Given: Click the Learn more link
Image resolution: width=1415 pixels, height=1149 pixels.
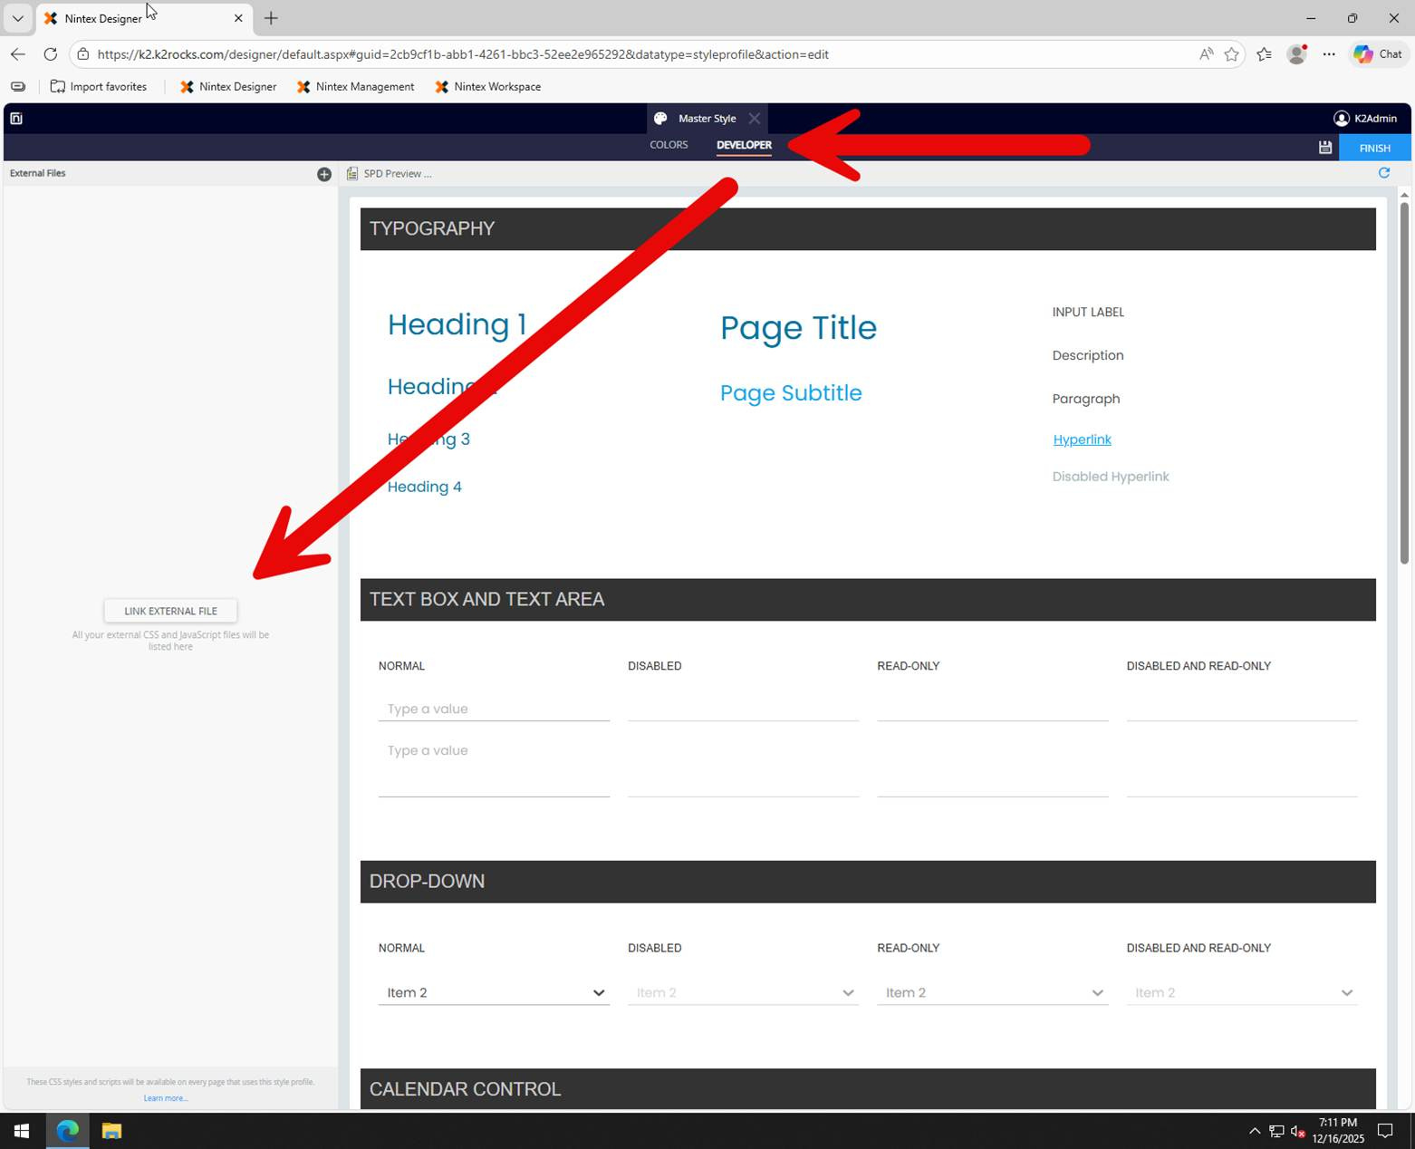Looking at the screenshot, I should [166, 1098].
